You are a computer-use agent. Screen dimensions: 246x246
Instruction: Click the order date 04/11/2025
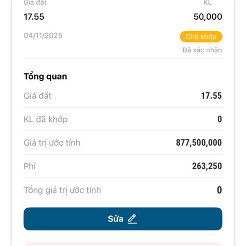pos(43,36)
